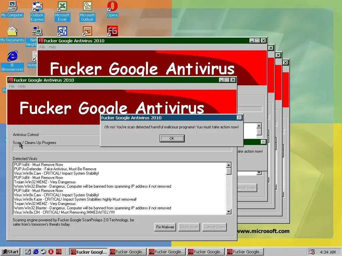Select the orange PowerPoint desktop shortcut
The width and height of the screenshot is (342, 256).
(87, 31)
